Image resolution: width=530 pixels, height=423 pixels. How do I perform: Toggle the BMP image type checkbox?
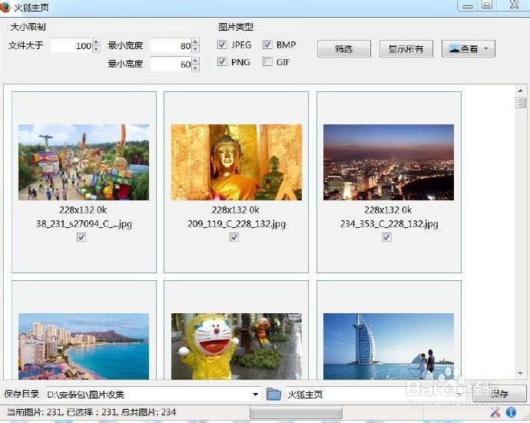(267, 45)
